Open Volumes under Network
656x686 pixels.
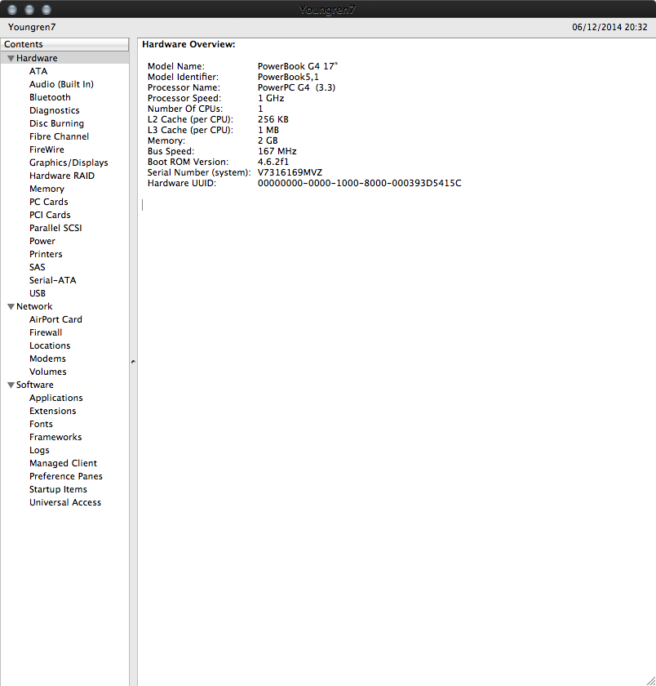point(47,372)
